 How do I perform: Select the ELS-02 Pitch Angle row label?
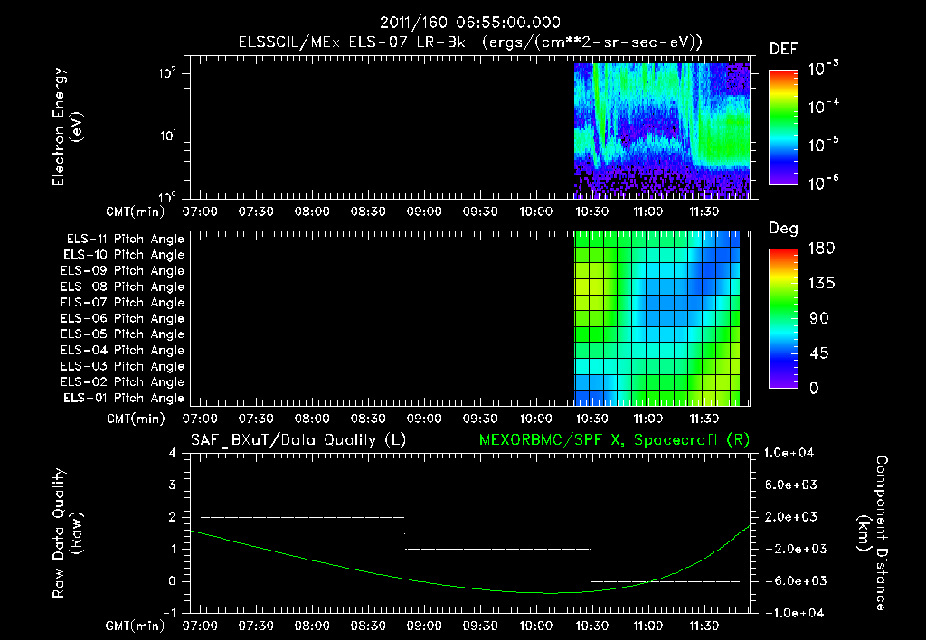click(122, 382)
